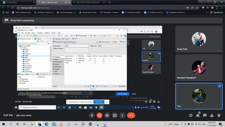Turn on the camera in Meet
This screenshot has height=127, width=225.
tap(99, 115)
